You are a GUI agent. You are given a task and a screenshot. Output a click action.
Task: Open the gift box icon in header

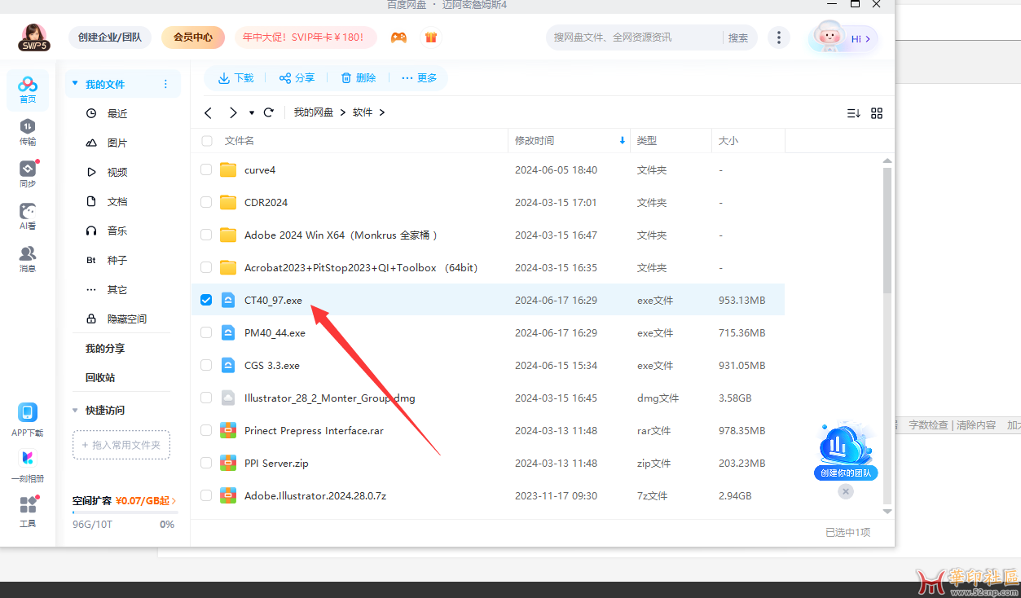click(431, 37)
